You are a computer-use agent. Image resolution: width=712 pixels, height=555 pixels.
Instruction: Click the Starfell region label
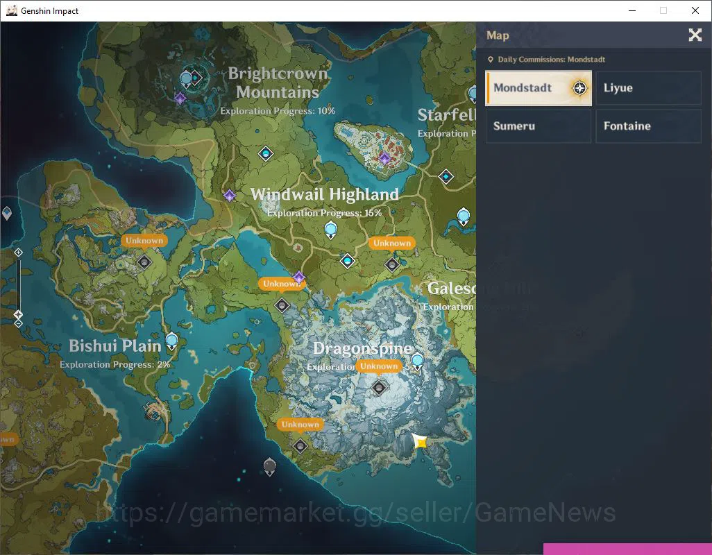pyautogui.click(x=446, y=114)
